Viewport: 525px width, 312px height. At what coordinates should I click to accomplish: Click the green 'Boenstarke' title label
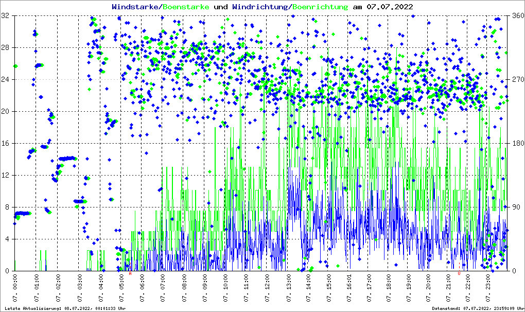tap(186, 7)
